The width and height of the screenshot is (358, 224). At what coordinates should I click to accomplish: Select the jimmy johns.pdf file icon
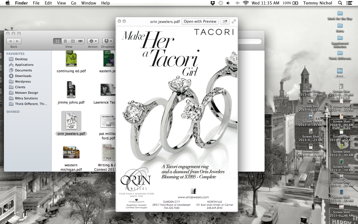click(x=71, y=90)
